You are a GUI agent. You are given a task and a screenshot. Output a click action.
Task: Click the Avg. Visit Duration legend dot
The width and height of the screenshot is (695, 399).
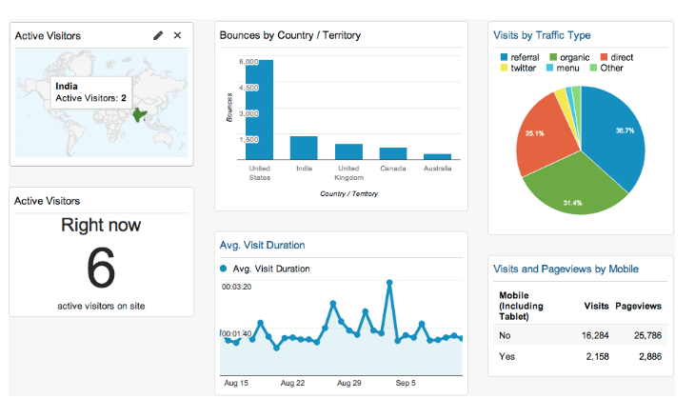[224, 269]
